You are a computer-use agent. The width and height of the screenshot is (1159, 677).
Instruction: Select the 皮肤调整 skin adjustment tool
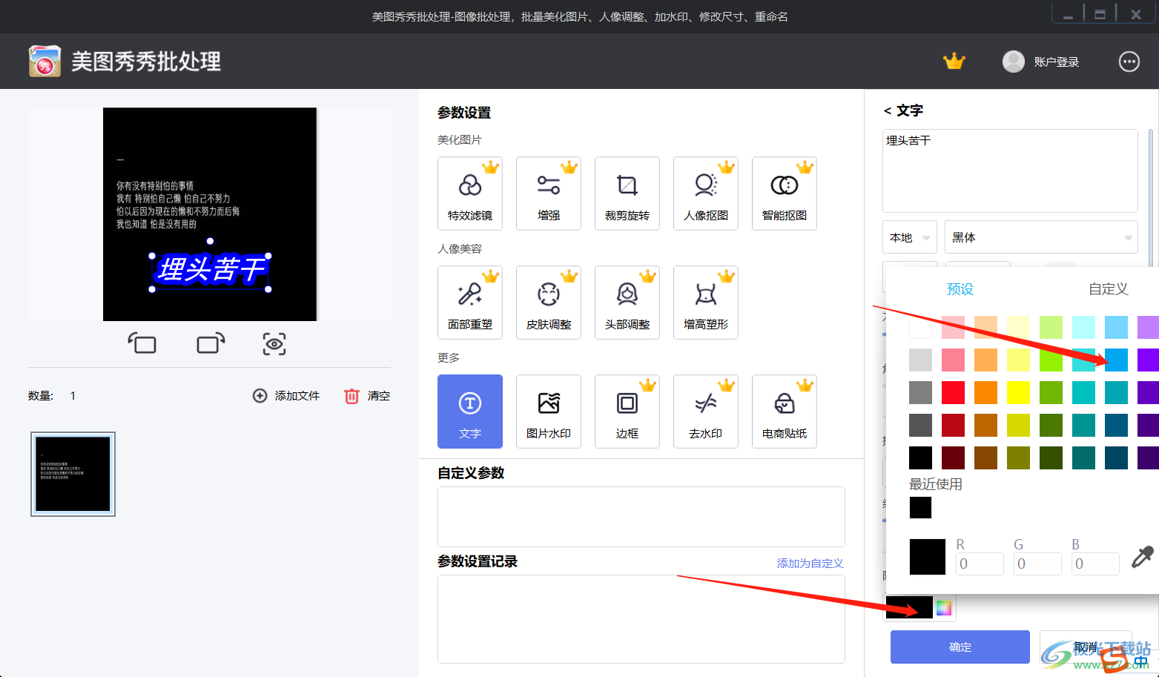point(549,303)
